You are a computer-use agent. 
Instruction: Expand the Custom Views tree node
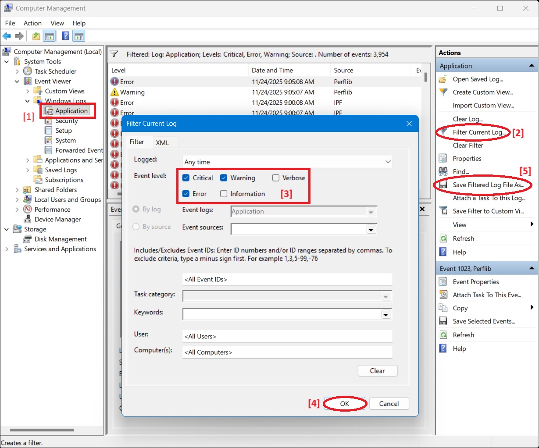pyautogui.click(x=28, y=91)
